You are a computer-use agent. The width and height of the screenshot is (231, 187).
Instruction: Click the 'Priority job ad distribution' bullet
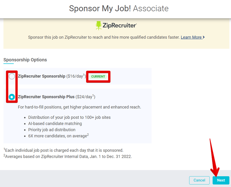click(52, 130)
